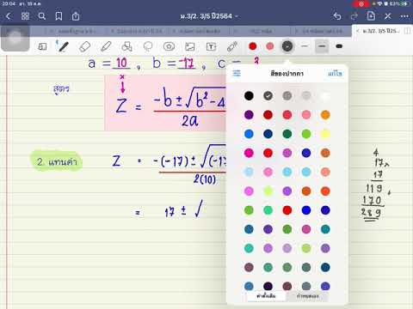
Task: Select the insert Image tool
Action: tap(190, 46)
